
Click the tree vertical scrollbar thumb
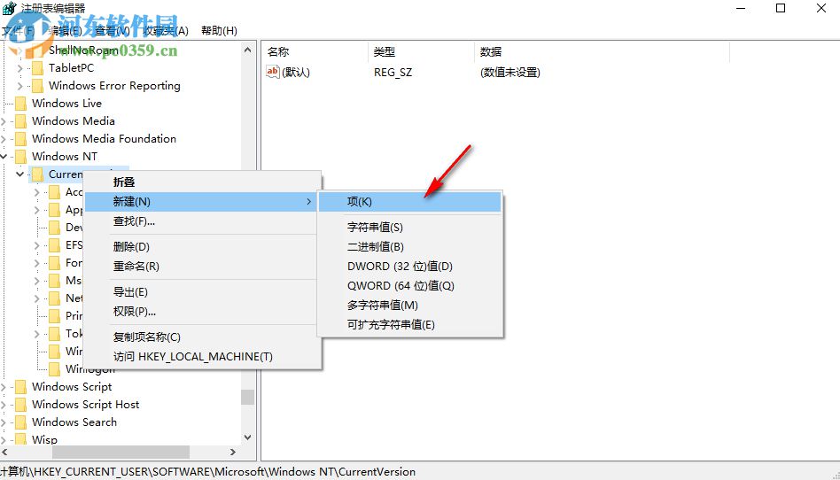tap(247, 397)
